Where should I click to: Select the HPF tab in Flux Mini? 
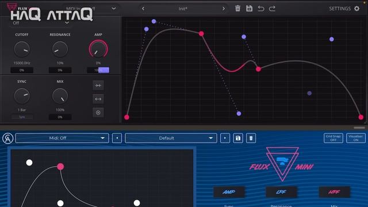[334, 192]
